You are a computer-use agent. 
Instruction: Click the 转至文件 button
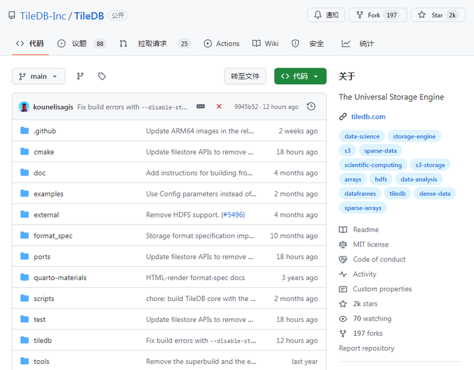point(245,76)
